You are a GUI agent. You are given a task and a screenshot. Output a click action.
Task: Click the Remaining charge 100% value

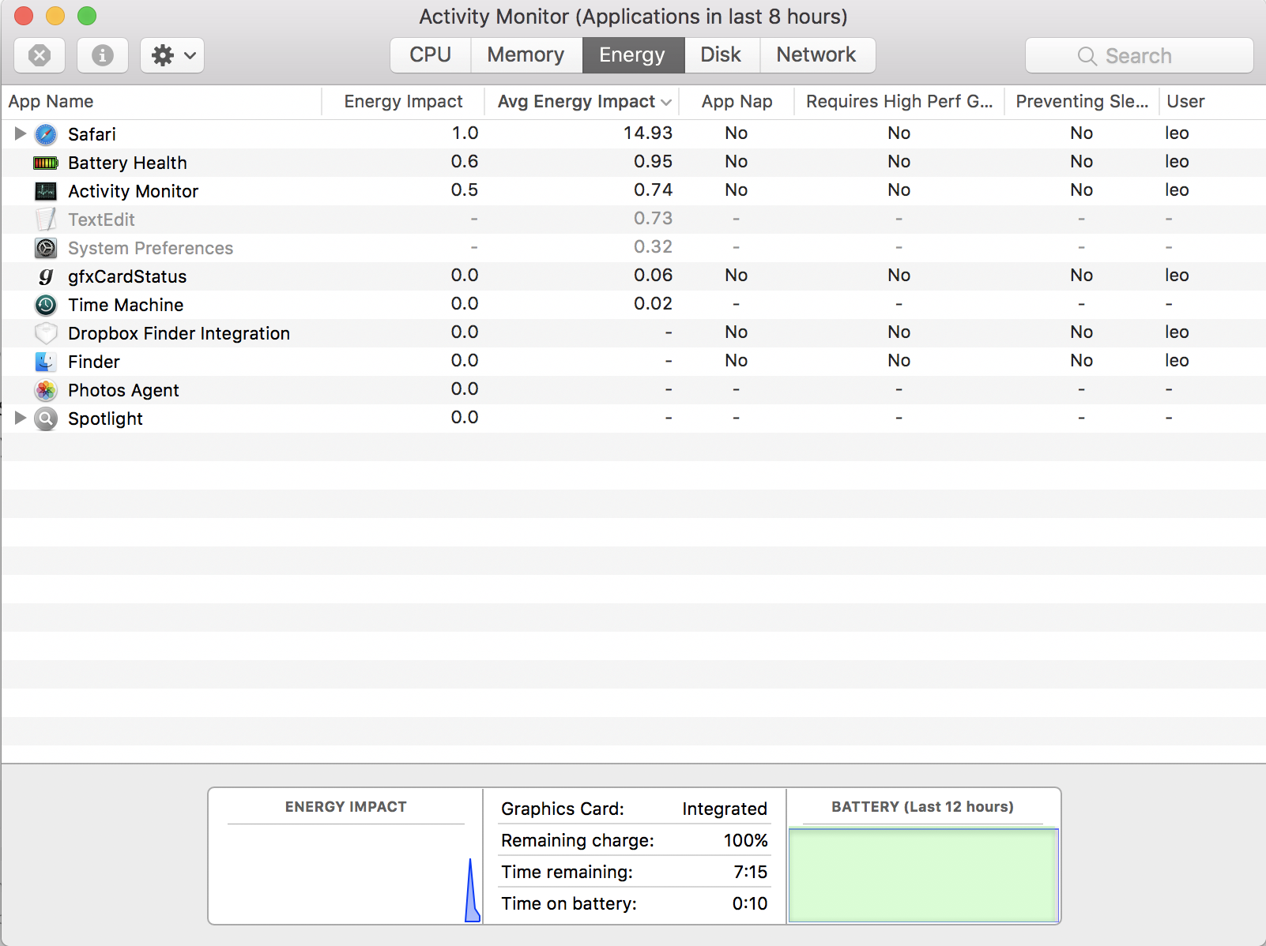point(746,840)
